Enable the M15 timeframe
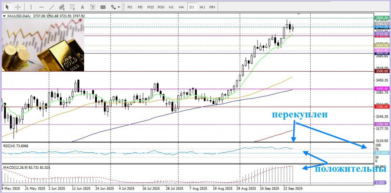 150,7
